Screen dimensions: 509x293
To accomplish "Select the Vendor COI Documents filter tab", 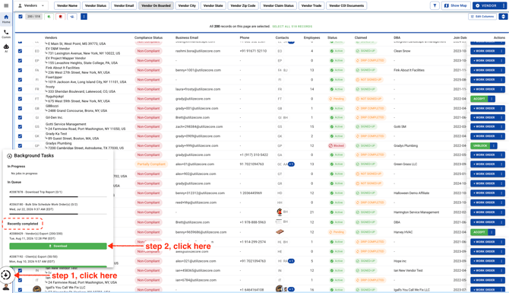I will click(x=346, y=5).
